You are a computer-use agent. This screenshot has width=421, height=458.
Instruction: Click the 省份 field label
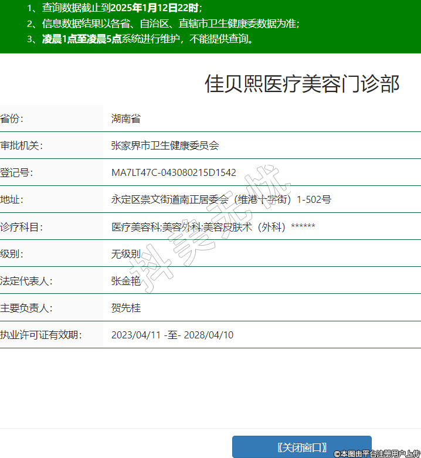[12, 118]
